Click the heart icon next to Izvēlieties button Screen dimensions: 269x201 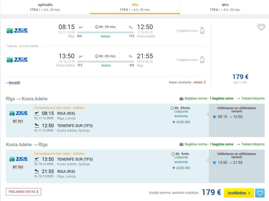pos(260,193)
